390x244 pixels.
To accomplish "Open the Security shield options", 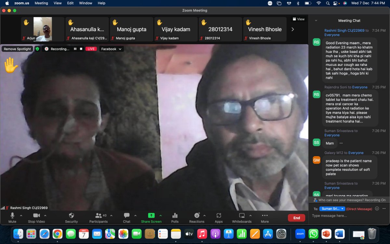I will 71,218.
